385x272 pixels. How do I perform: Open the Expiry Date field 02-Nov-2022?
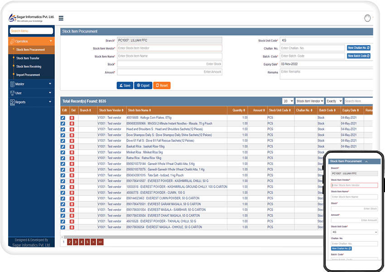coord(326,64)
